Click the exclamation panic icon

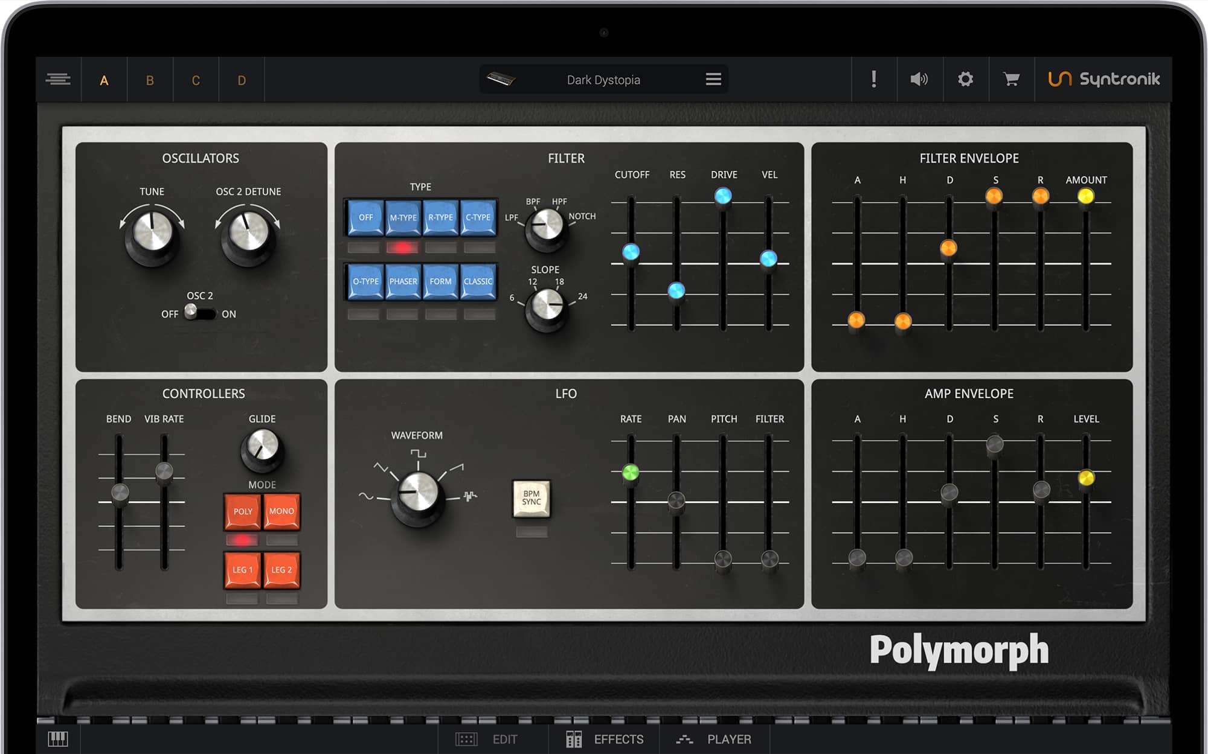pyautogui.click(x=873, y=79)
